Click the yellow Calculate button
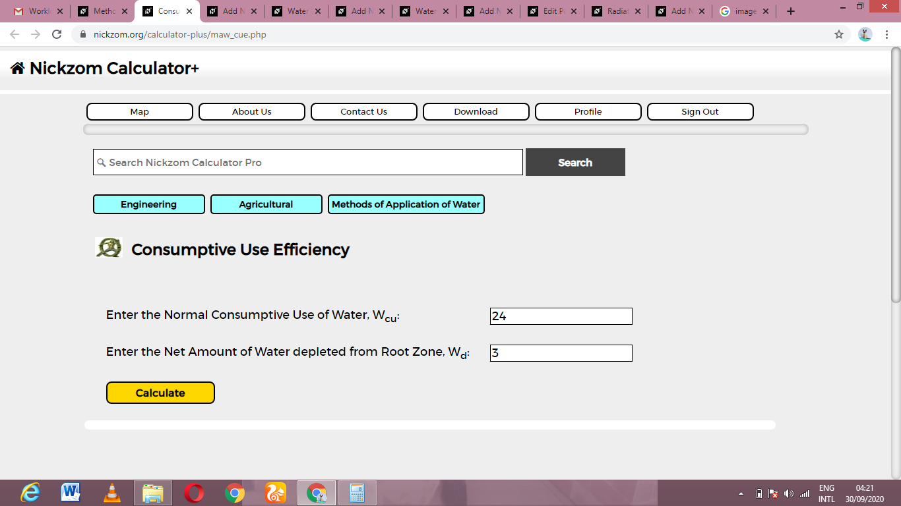901x506 pixels. click(x=160, y=393)
